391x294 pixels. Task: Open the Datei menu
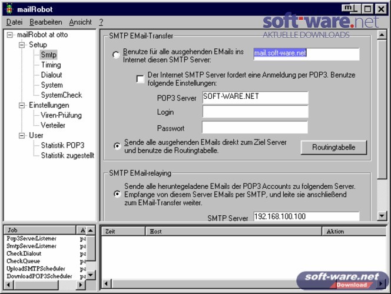[14, 22]
